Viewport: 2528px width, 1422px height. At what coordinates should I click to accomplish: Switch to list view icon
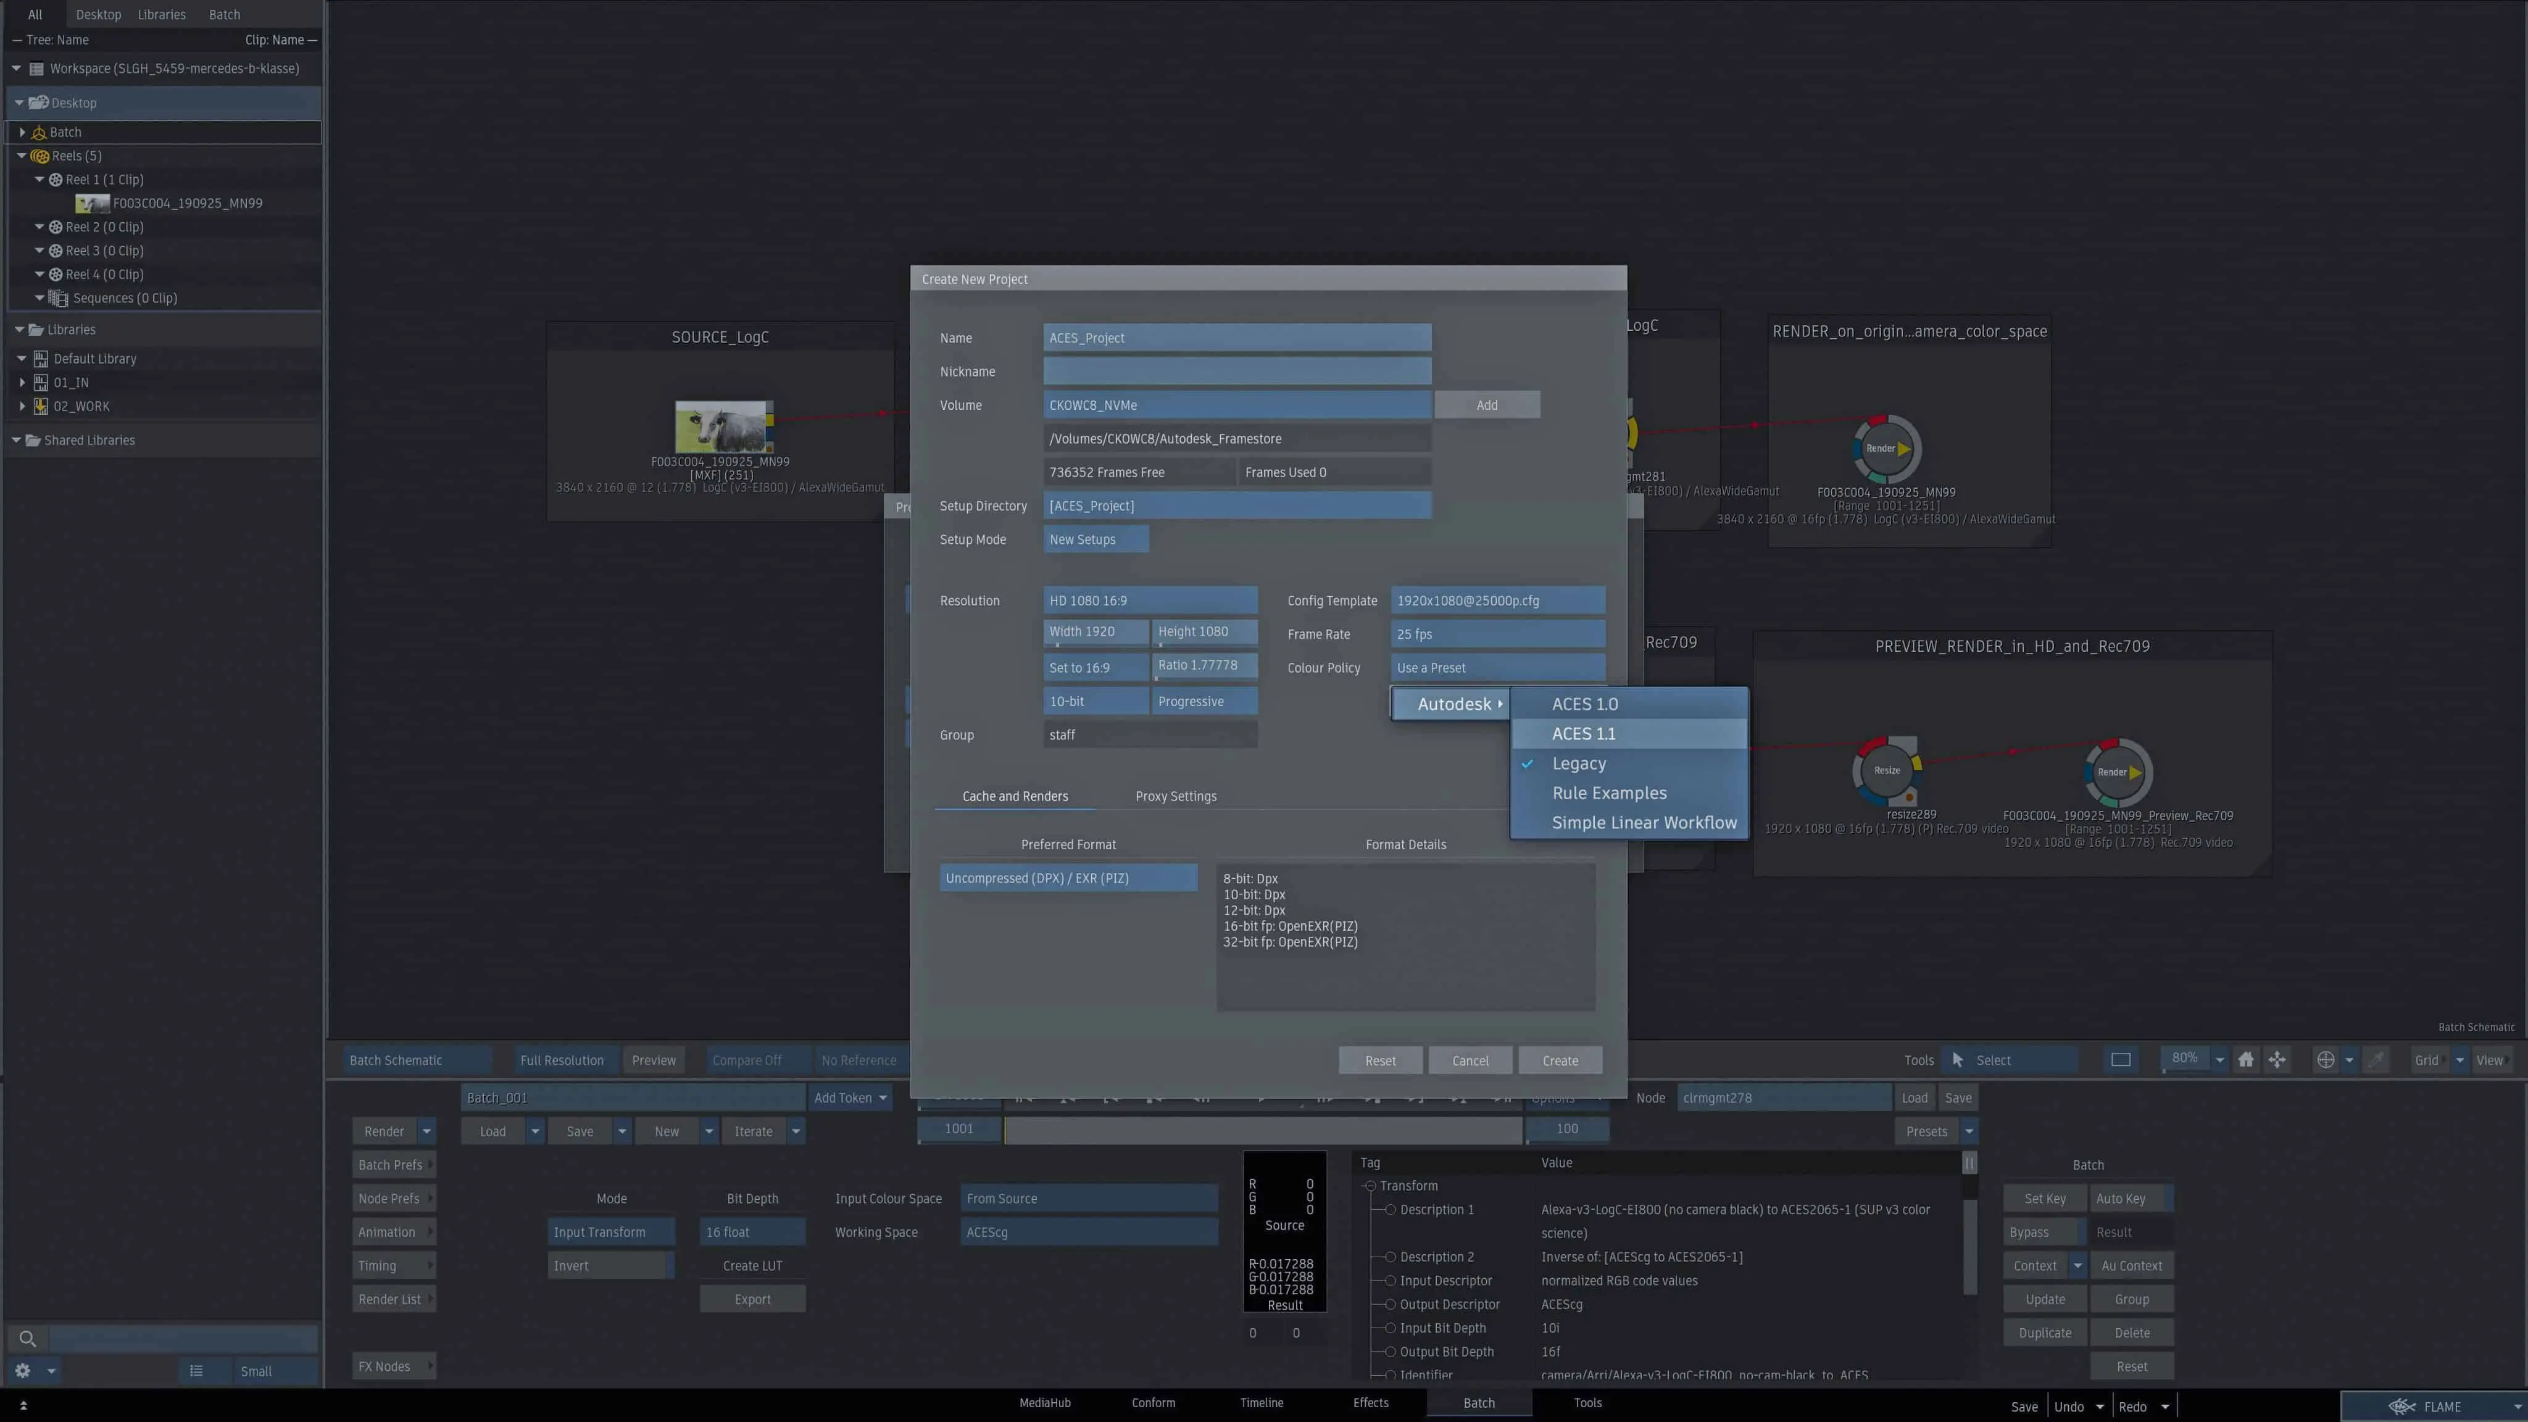tap(196, 1371)
